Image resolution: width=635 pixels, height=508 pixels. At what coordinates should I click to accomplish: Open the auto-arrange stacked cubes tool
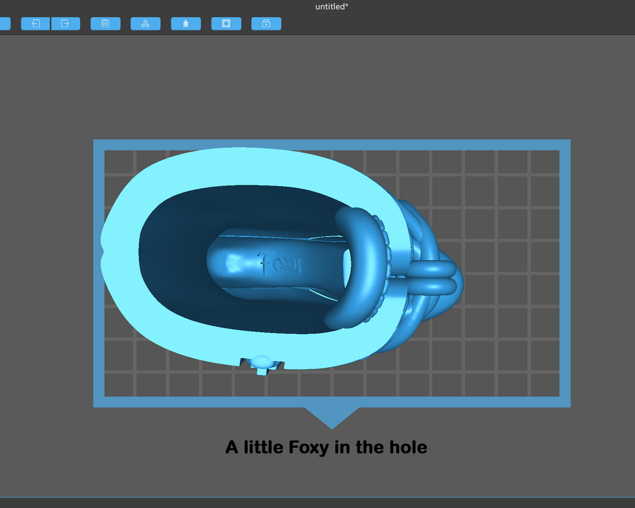pyautogui.click(x=145, y=24)
